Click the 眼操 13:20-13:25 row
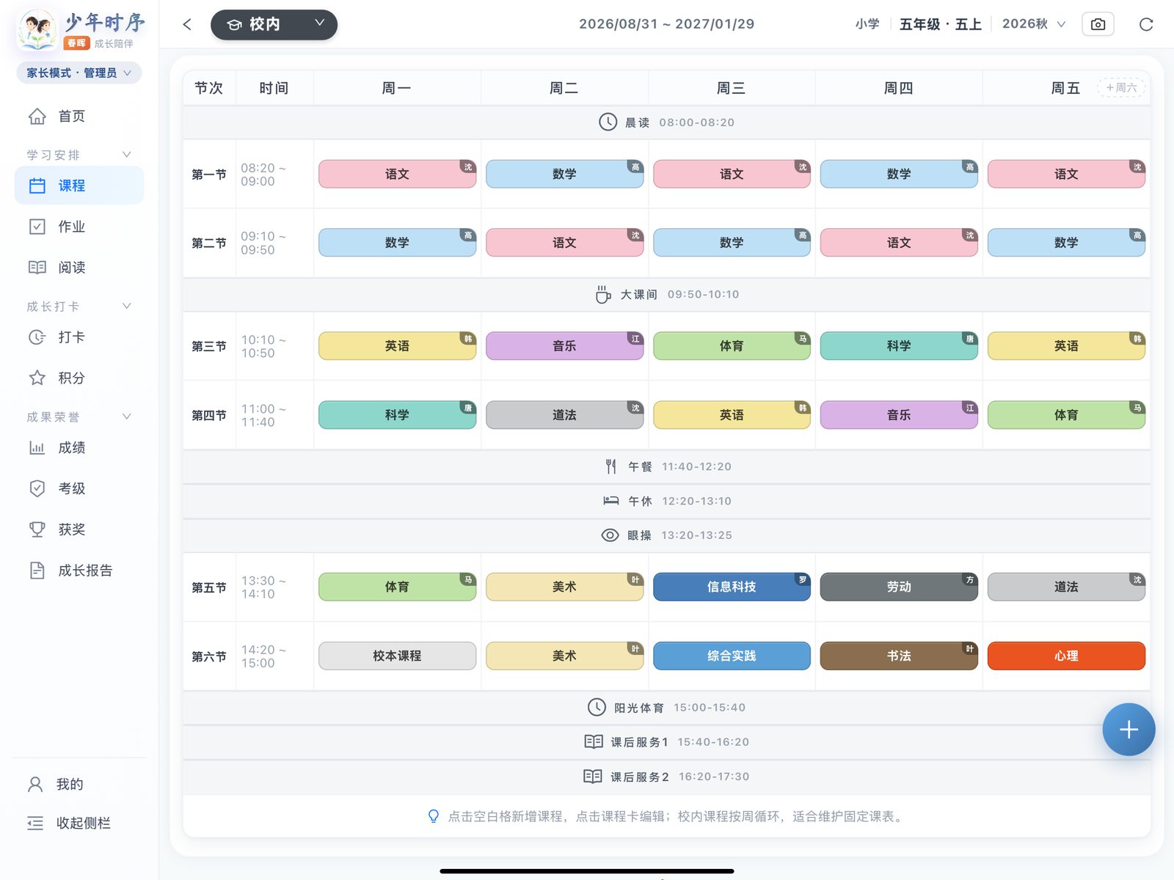Viewport: 1174px width, 880px height. click(x=666, y=535)
